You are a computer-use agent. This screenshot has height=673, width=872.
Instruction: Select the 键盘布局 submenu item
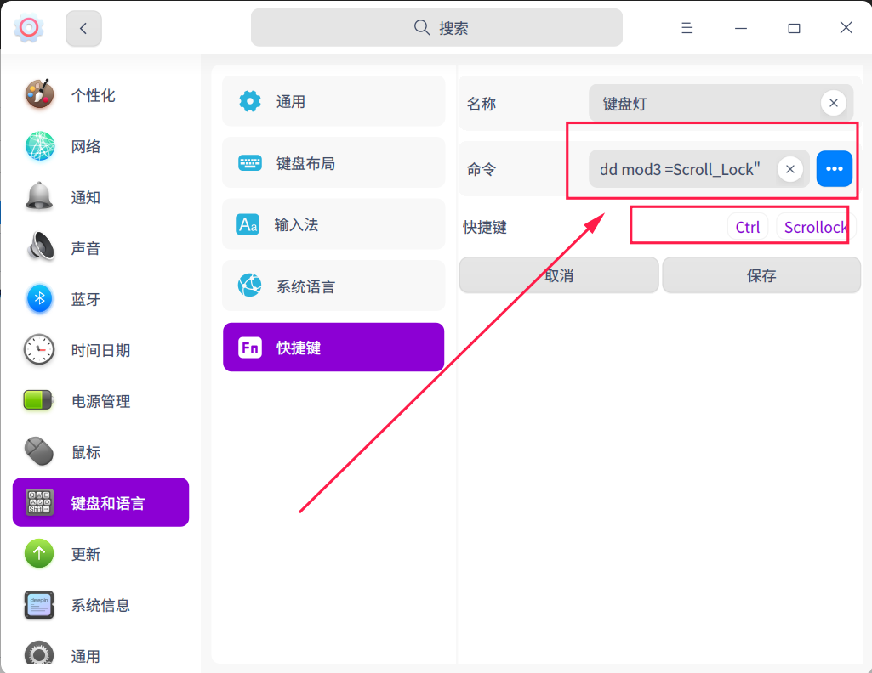(333, 162)
